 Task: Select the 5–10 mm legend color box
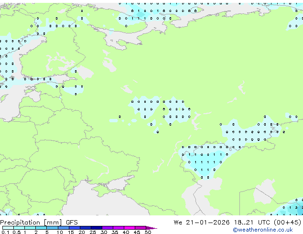click(x=52, y=228)
